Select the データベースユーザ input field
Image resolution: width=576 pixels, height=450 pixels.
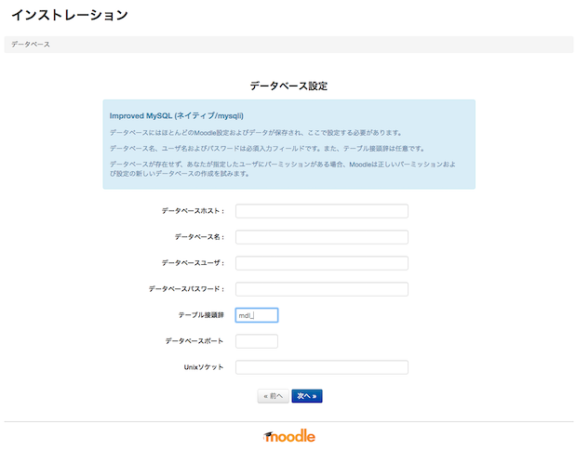[321, 263]
